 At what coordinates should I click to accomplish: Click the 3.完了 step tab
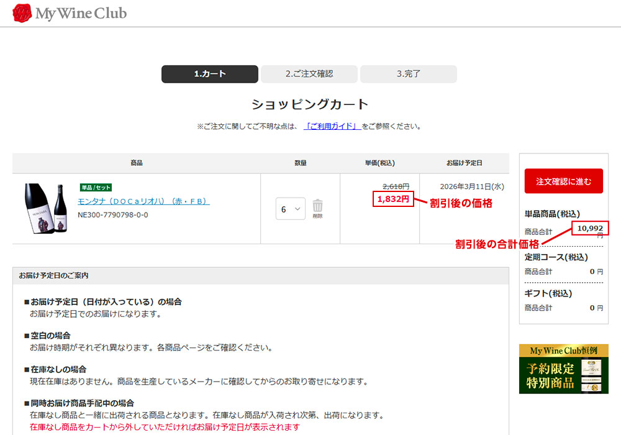(x=409, y=74)
